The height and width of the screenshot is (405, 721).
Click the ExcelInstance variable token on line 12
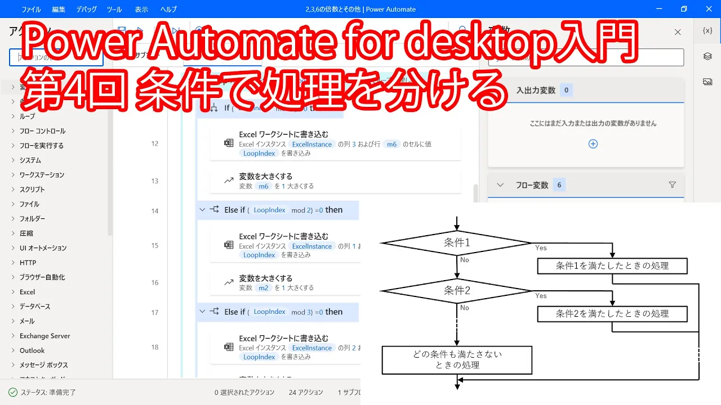click(x=312, y=145)
